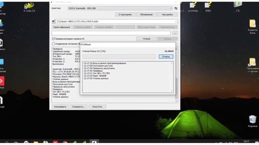
Task: Click Аппаратный номер line in main log
Action: pos(66,54)
